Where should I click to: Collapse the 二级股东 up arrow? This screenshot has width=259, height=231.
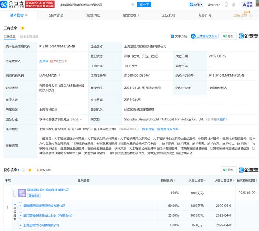point(15,205)
